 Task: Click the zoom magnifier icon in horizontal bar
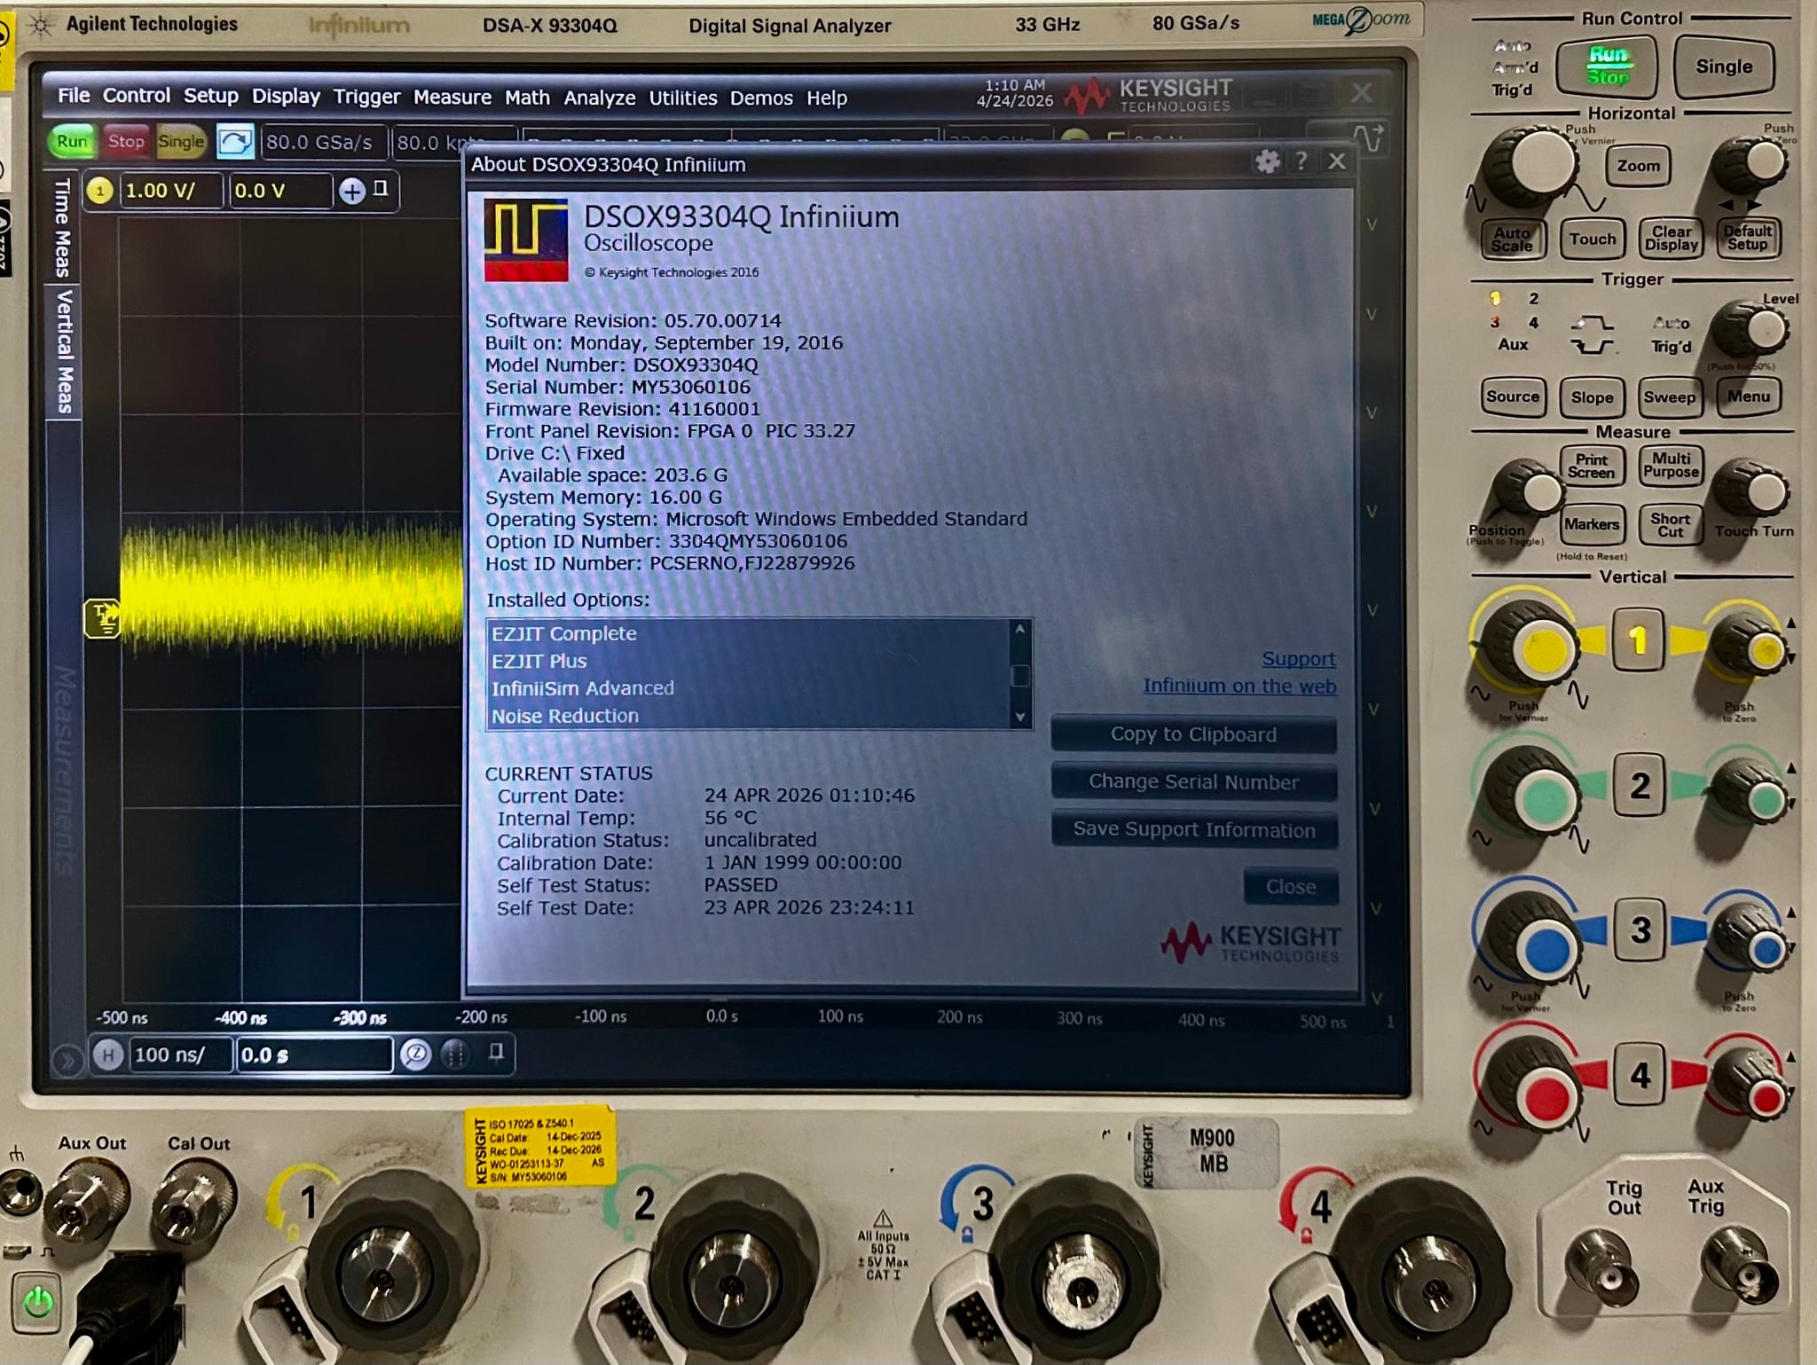tap(415, 1054)
